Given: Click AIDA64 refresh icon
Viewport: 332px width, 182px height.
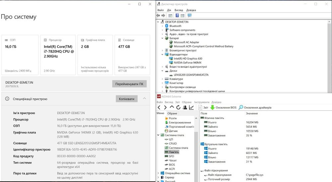Looking at the screenshot, I should tap(178, 107).
